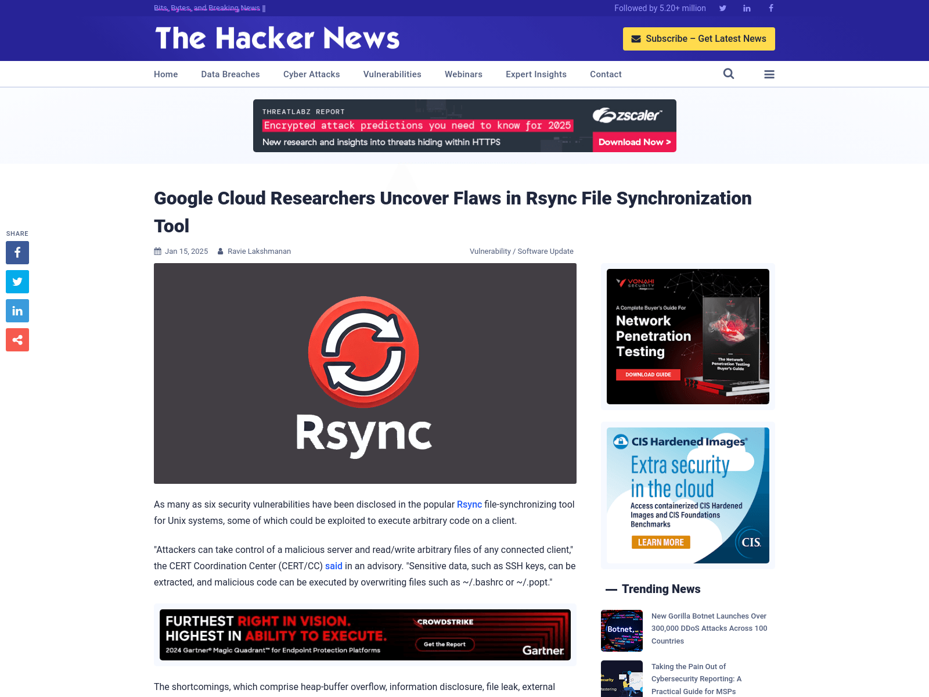
Task: Share article on Twitter from sidebar
Action: pos(17,282)
